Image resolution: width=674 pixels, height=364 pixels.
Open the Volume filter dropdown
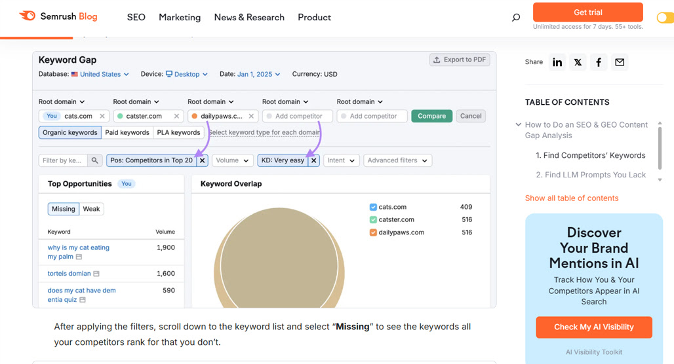[x=233, y=160]
